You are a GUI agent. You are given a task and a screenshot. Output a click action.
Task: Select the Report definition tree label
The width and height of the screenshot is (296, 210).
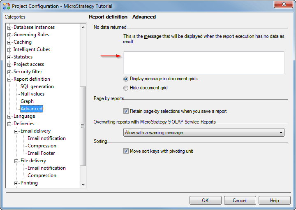32,79
